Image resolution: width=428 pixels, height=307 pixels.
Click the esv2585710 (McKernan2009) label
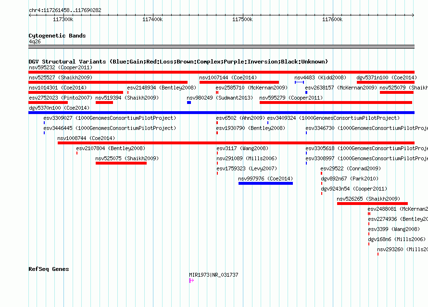pyautogui.click(x=252, y=88)
